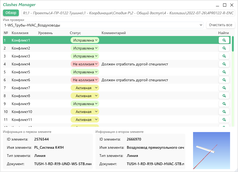Viewport: 238px width, 172px height.
Task: Change Конфликт4 'Не коллизия' status
Action: (85, 64)
